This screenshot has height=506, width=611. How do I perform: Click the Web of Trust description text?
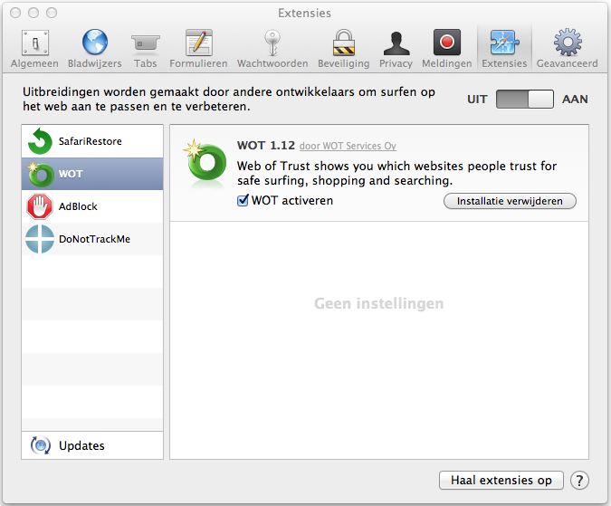(x=396, y=173)
